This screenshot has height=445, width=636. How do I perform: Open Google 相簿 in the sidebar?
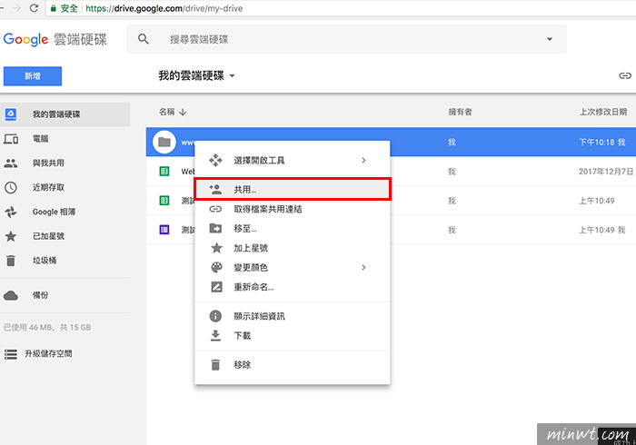pyautogui.click(x=54, y=212)
